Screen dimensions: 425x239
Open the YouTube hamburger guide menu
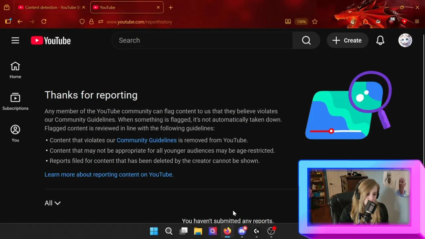(x=15, y=40)
